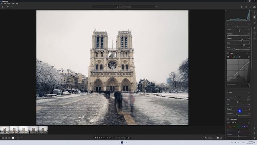
Task: Open gear next to Copy Edit Settings
Action: (129, 138)
